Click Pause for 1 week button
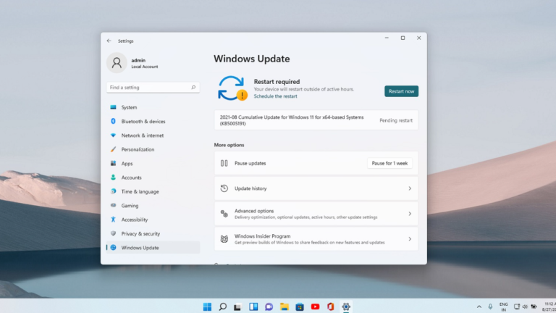556x313 pixels. [389, 163]
